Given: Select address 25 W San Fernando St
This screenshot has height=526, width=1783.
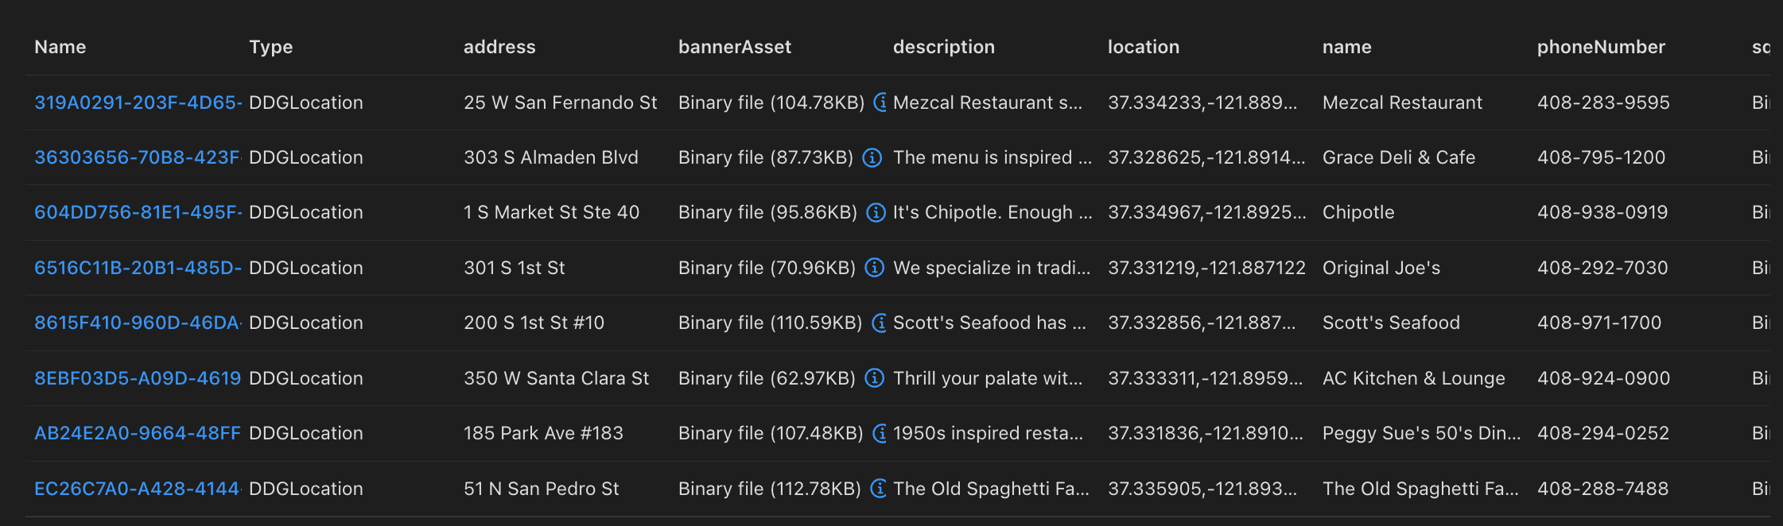Looking at the screenshot, I should (561, 102).
